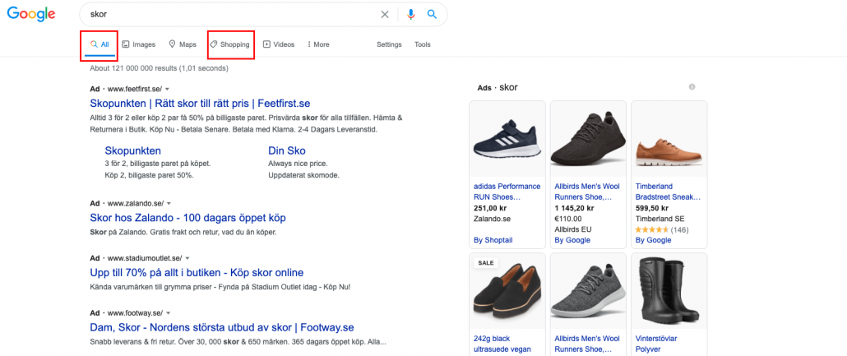
Task: Click the Allbirds EU seller name
Action: point(574,229)
